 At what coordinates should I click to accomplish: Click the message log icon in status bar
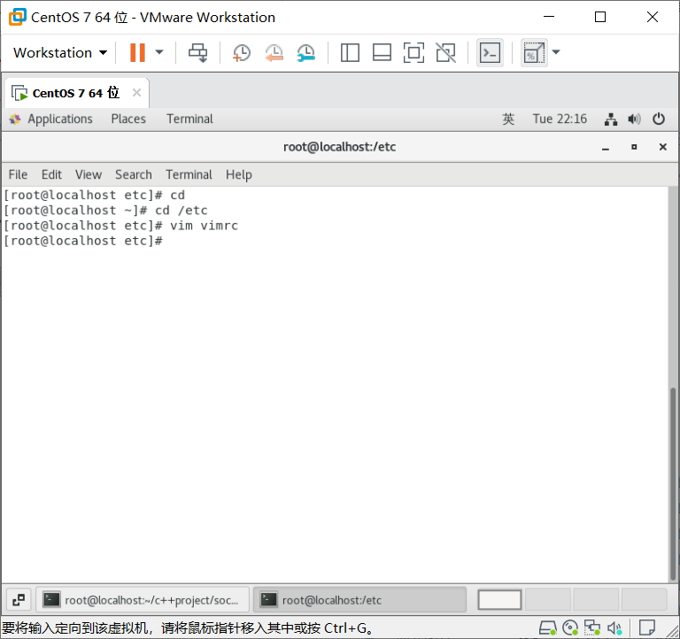(646, 627)
